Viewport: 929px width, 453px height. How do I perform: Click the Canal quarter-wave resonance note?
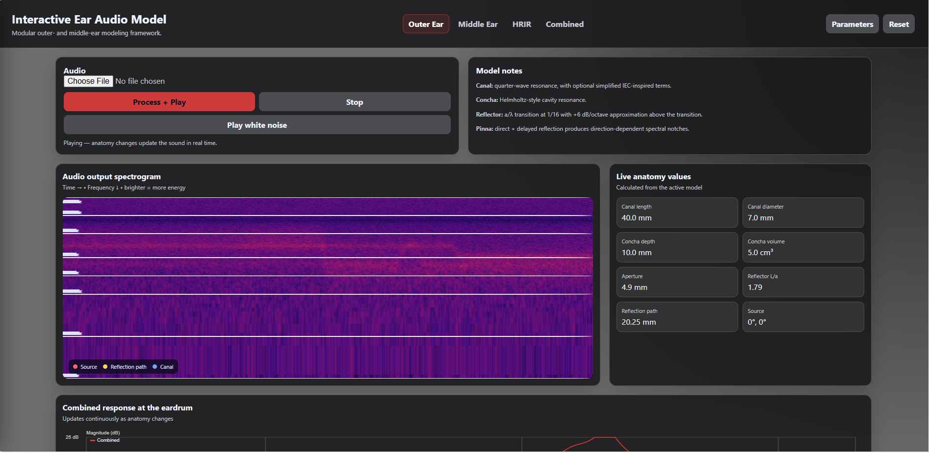point(573,86)
